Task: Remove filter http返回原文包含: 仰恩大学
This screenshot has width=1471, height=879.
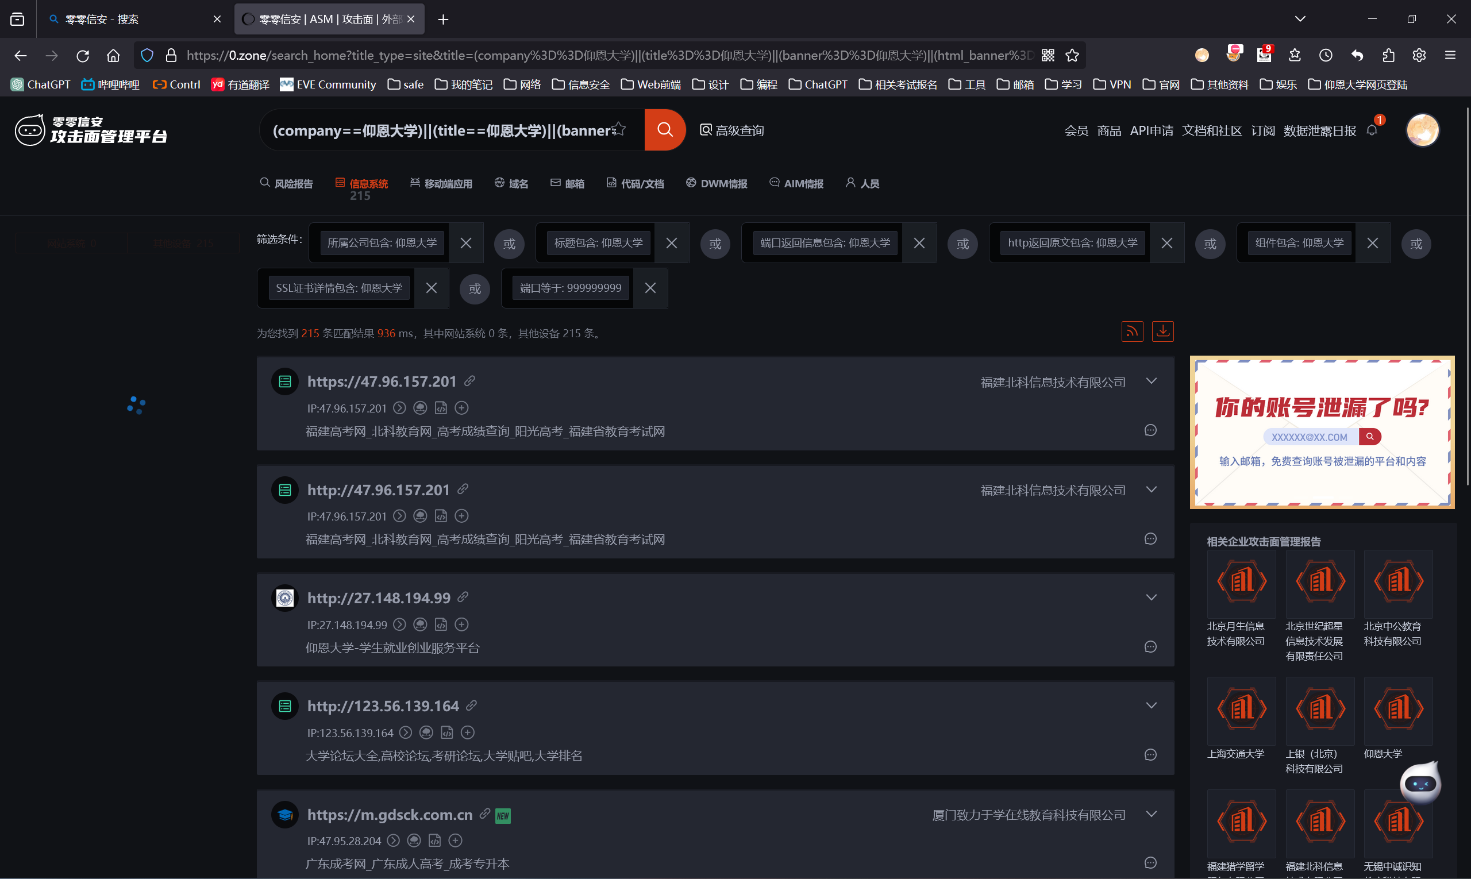Action: 1166,243
